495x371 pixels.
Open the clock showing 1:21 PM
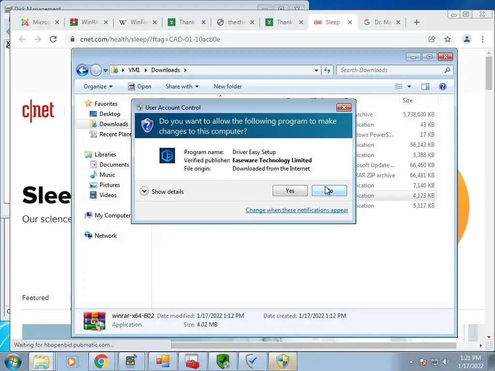click(x=470, y=362)
